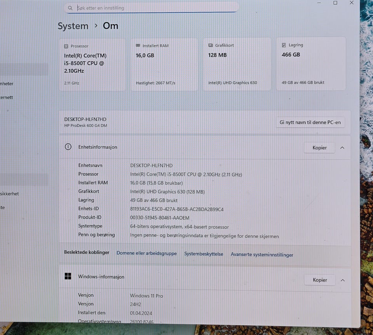Maximize the Settings window
The height and width of the screenshot is (335, 373).
coord(335,3)
